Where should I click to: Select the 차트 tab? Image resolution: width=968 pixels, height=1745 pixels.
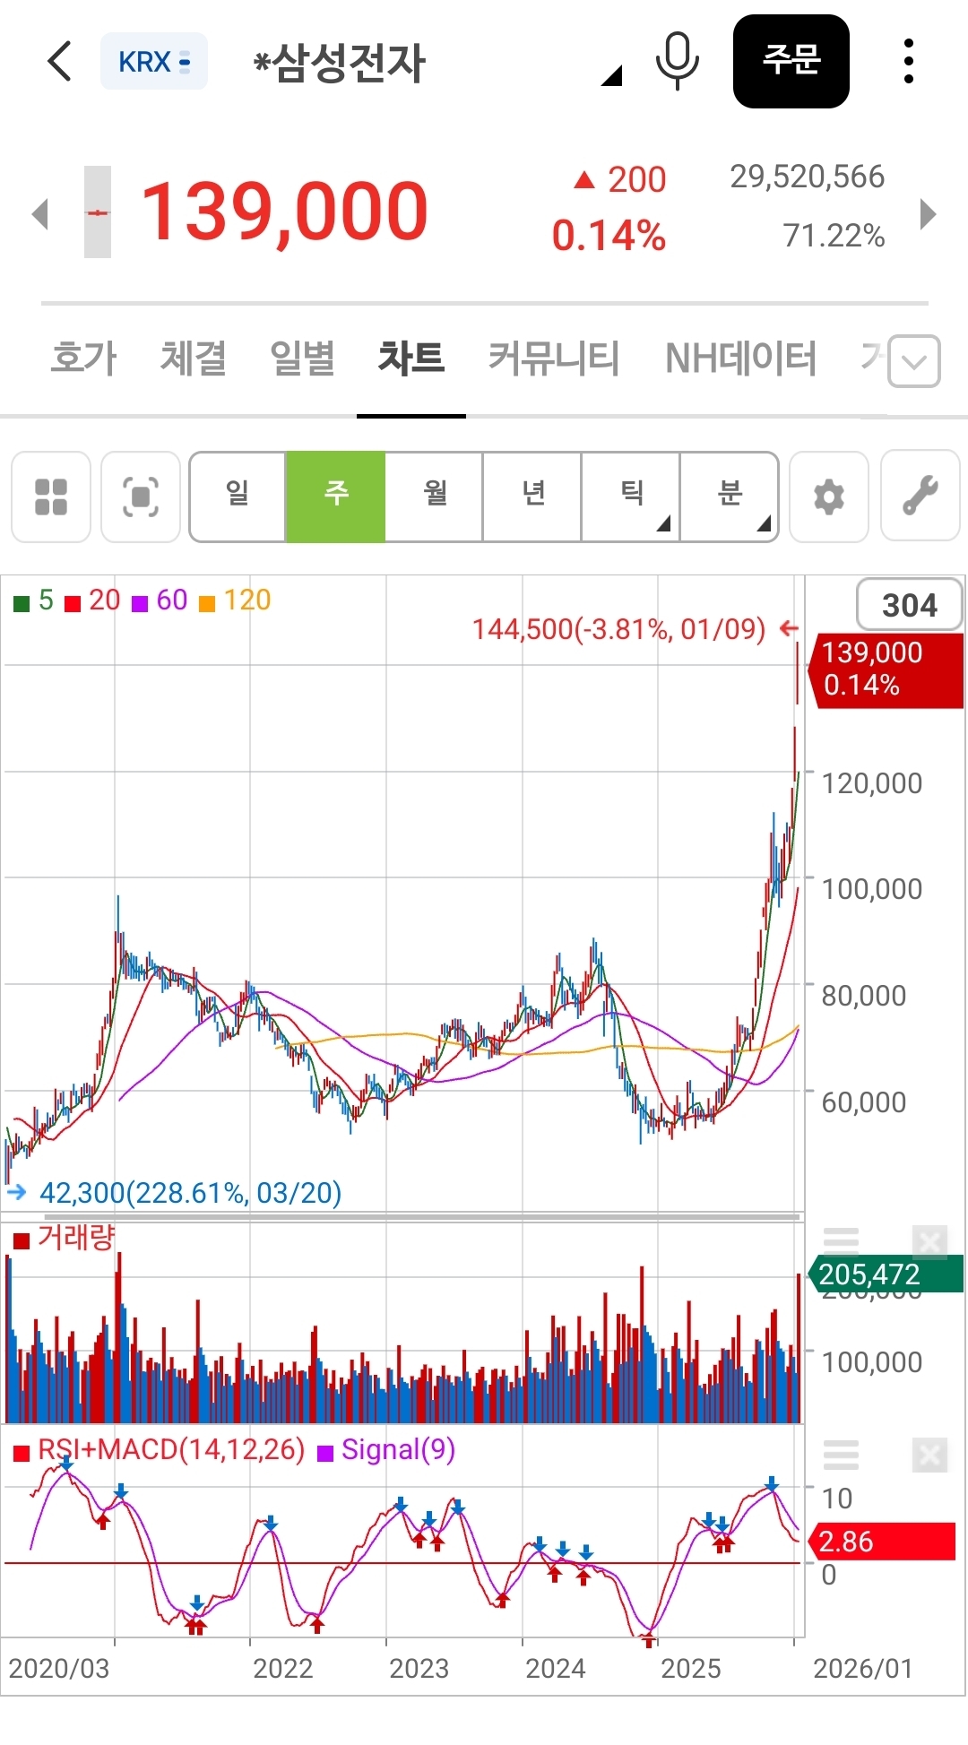pyautogui.click(x=411, y=358)
